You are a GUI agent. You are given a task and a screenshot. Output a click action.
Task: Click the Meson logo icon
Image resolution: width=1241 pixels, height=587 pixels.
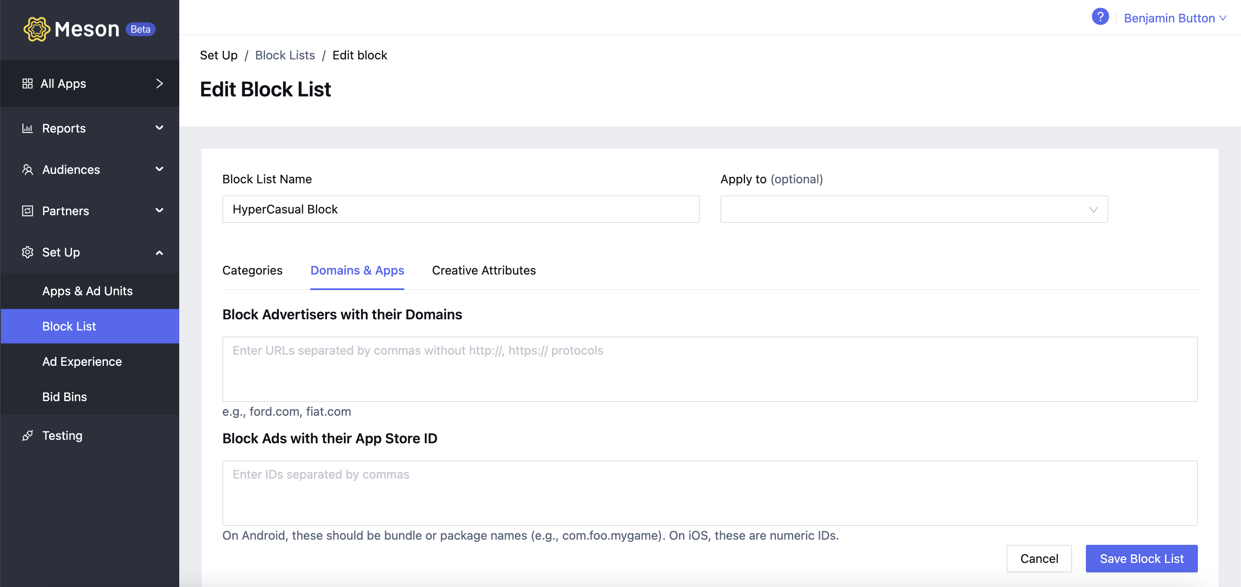point(37,29)
